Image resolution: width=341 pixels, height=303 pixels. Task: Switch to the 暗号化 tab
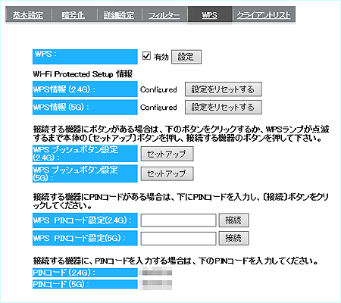(74, 15)
